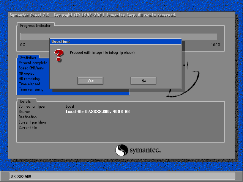Click the 'Source' detail label
243x182 pixels.
coord(24,111)
